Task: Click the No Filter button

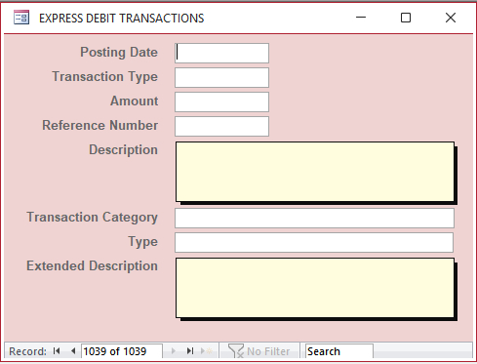Action: coord(259,351)
